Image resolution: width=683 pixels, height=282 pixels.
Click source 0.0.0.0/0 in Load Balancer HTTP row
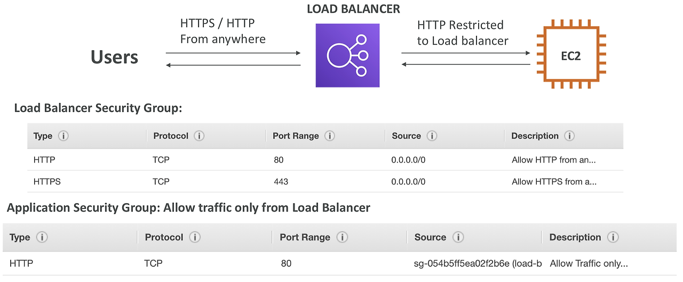point(409,160)
